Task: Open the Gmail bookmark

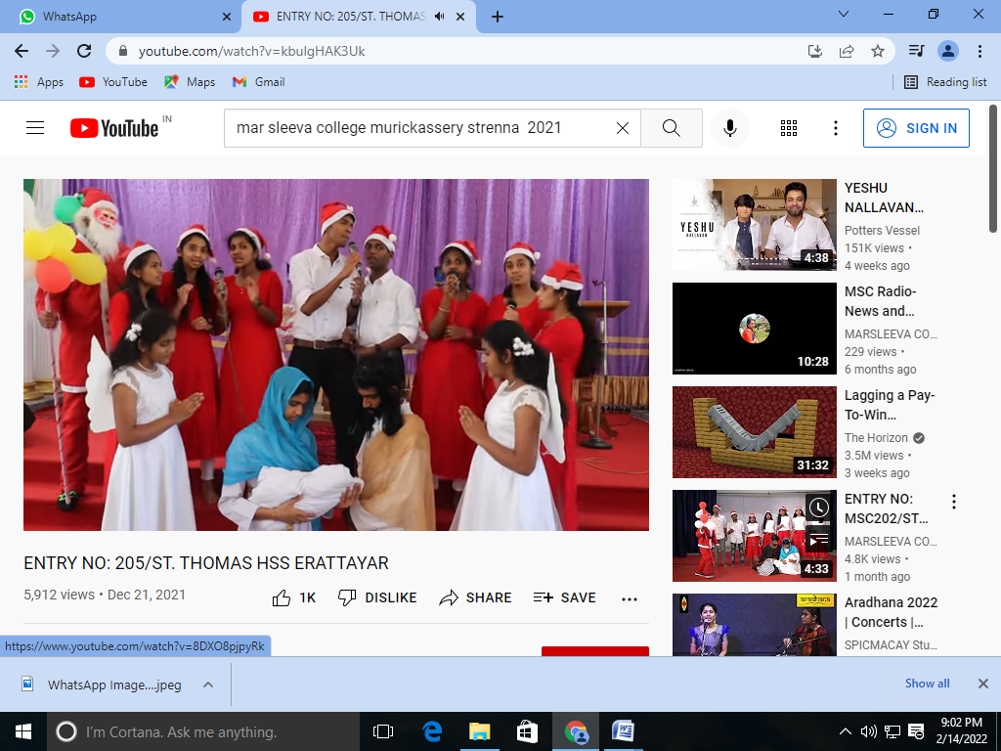Action: 258,82
